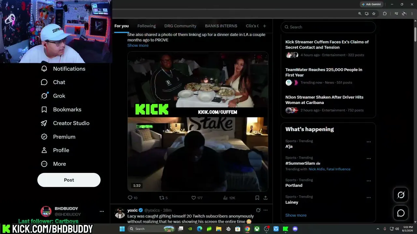This screenshot has height=234, width=417.
Task: Add a new timeline tab with plus
Action: [265, 26]
